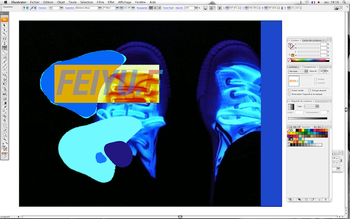Open the control bar Opacité value dropdown
The height and width of the screenshot is (219, 350).
click(196, 8)
